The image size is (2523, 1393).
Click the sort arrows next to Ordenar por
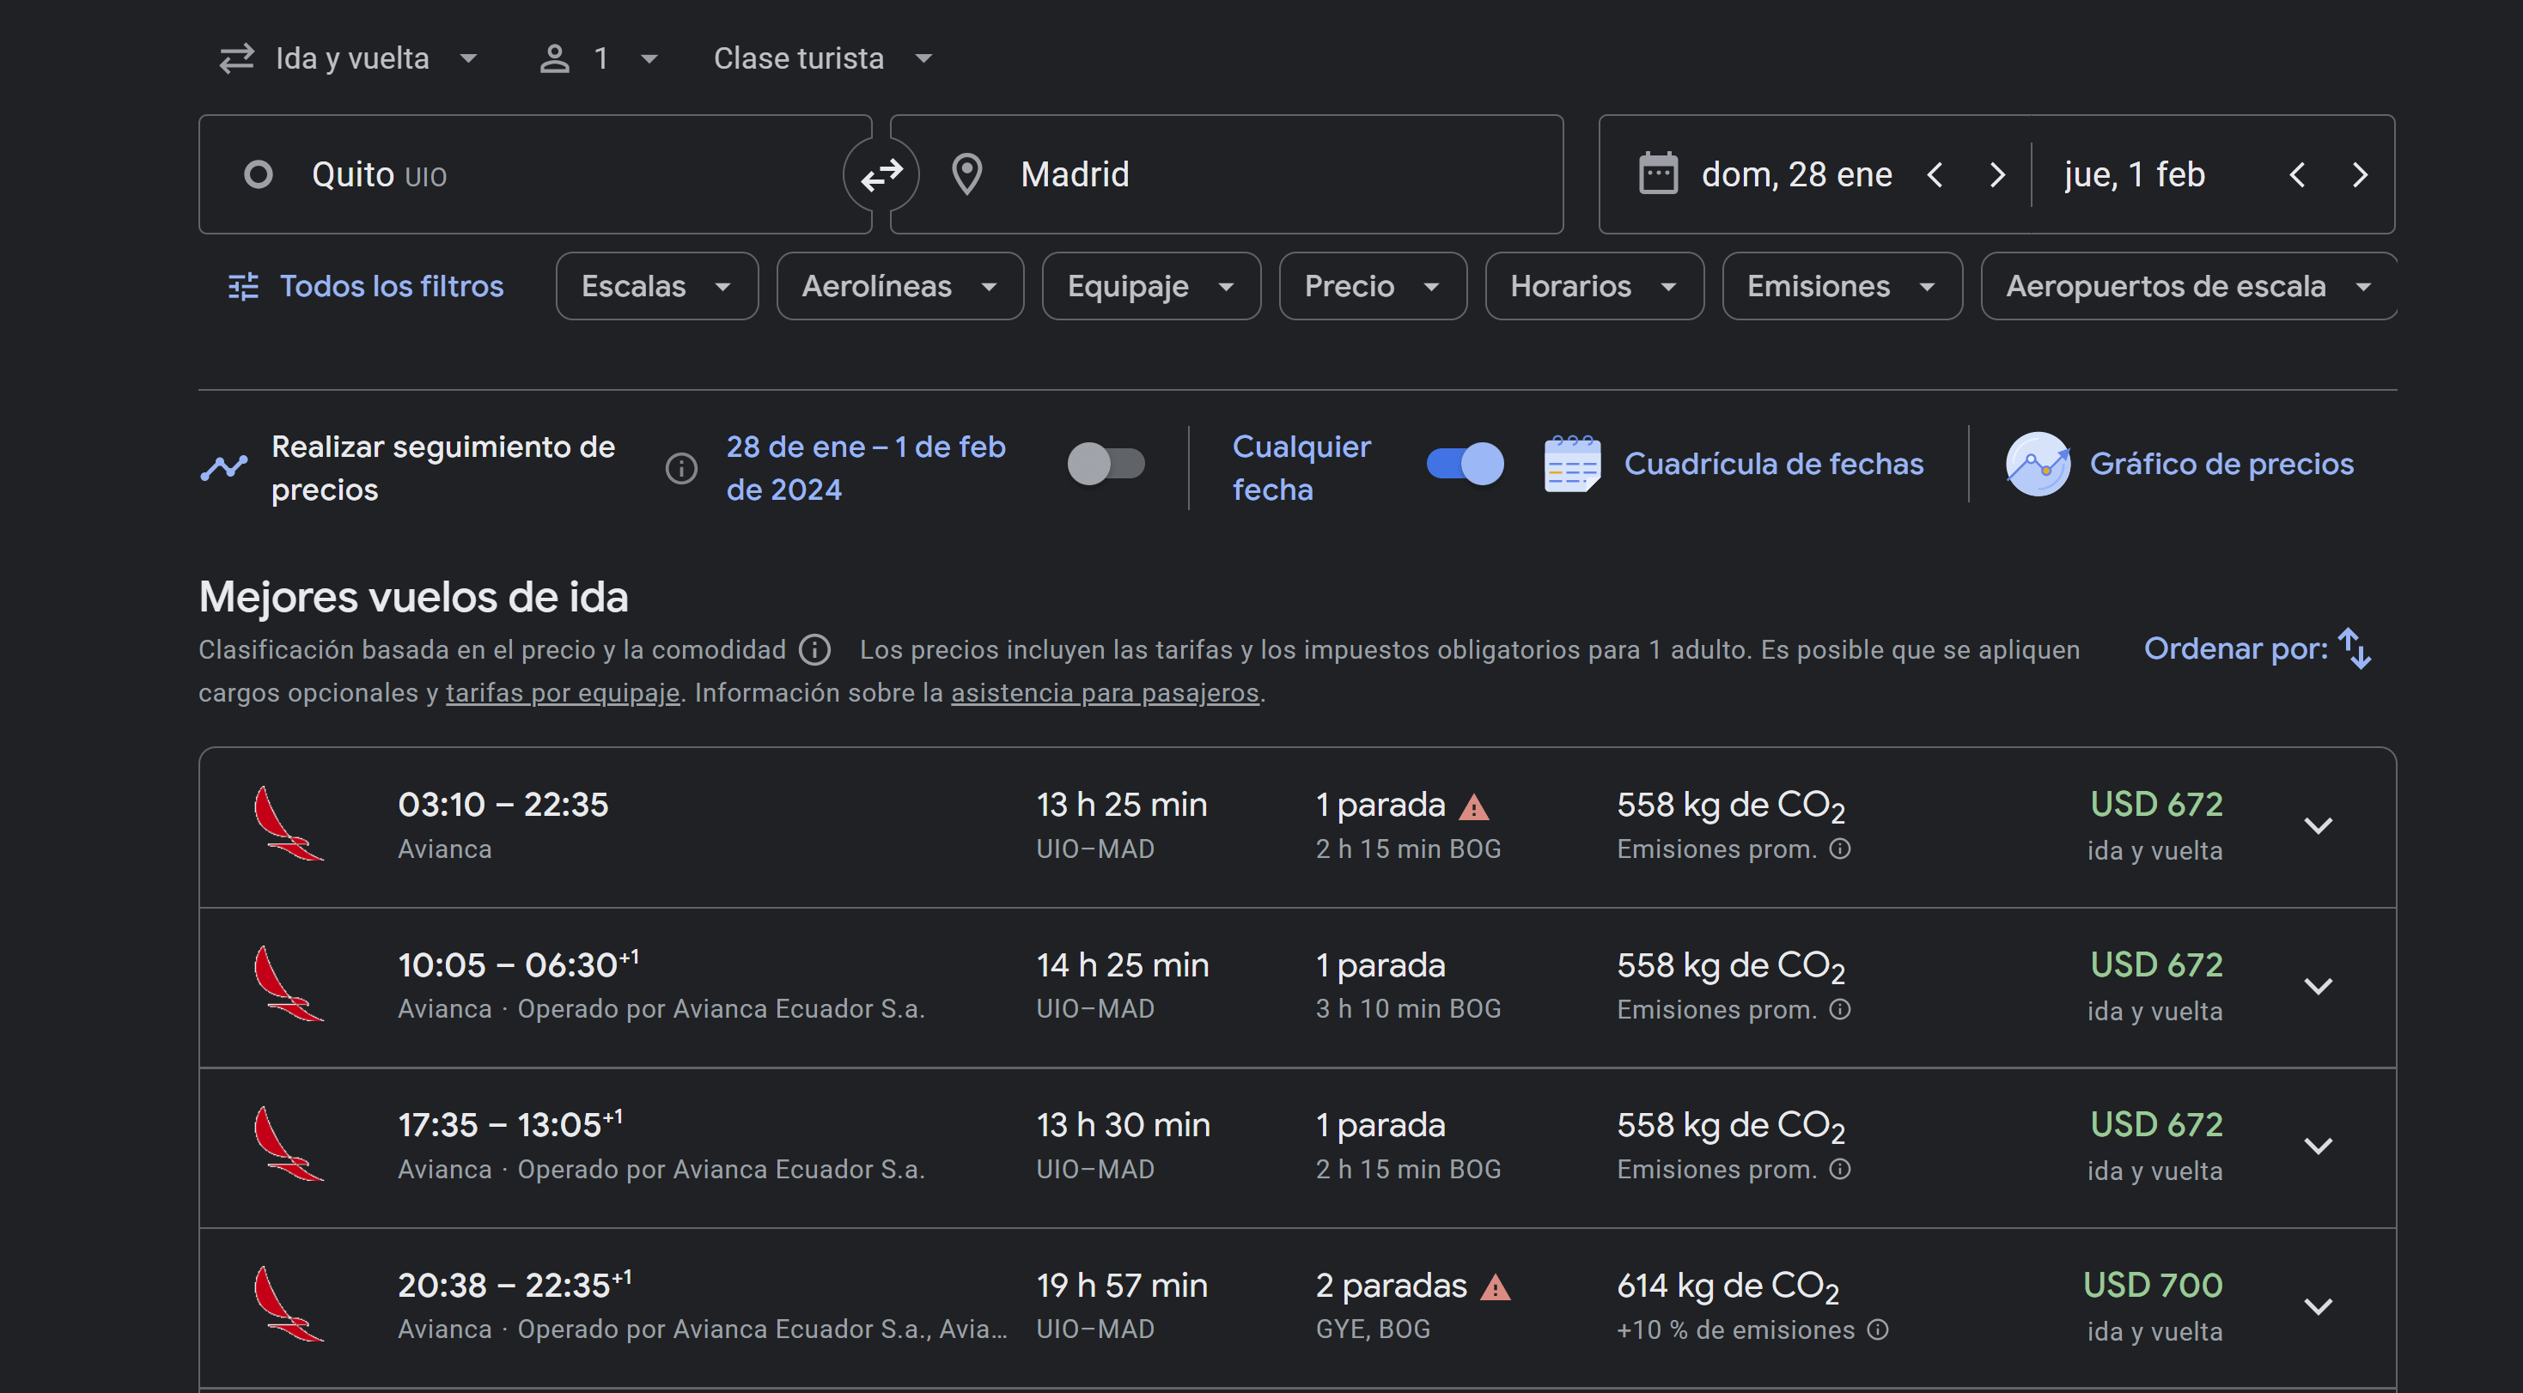[2354, 649]
